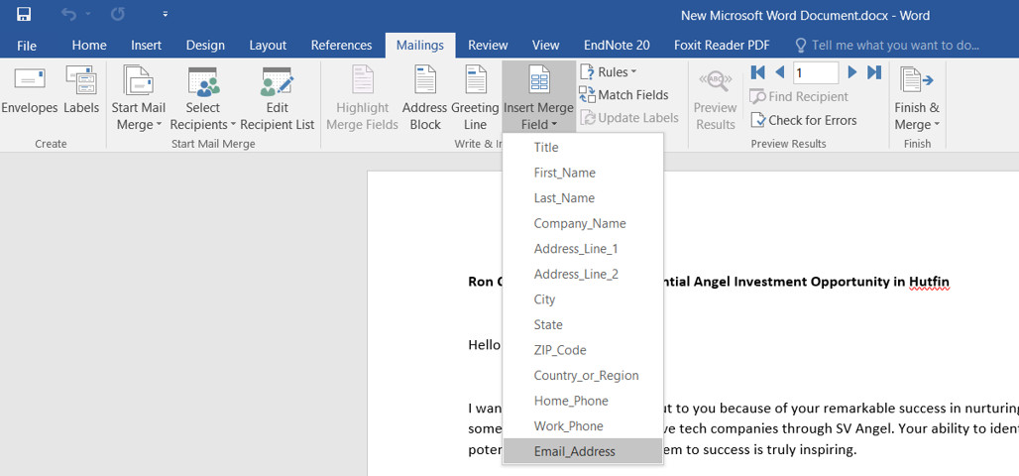1019x476 pixels.
Task: Open the Select Recipients dropdown
Action: pos(203,116)
